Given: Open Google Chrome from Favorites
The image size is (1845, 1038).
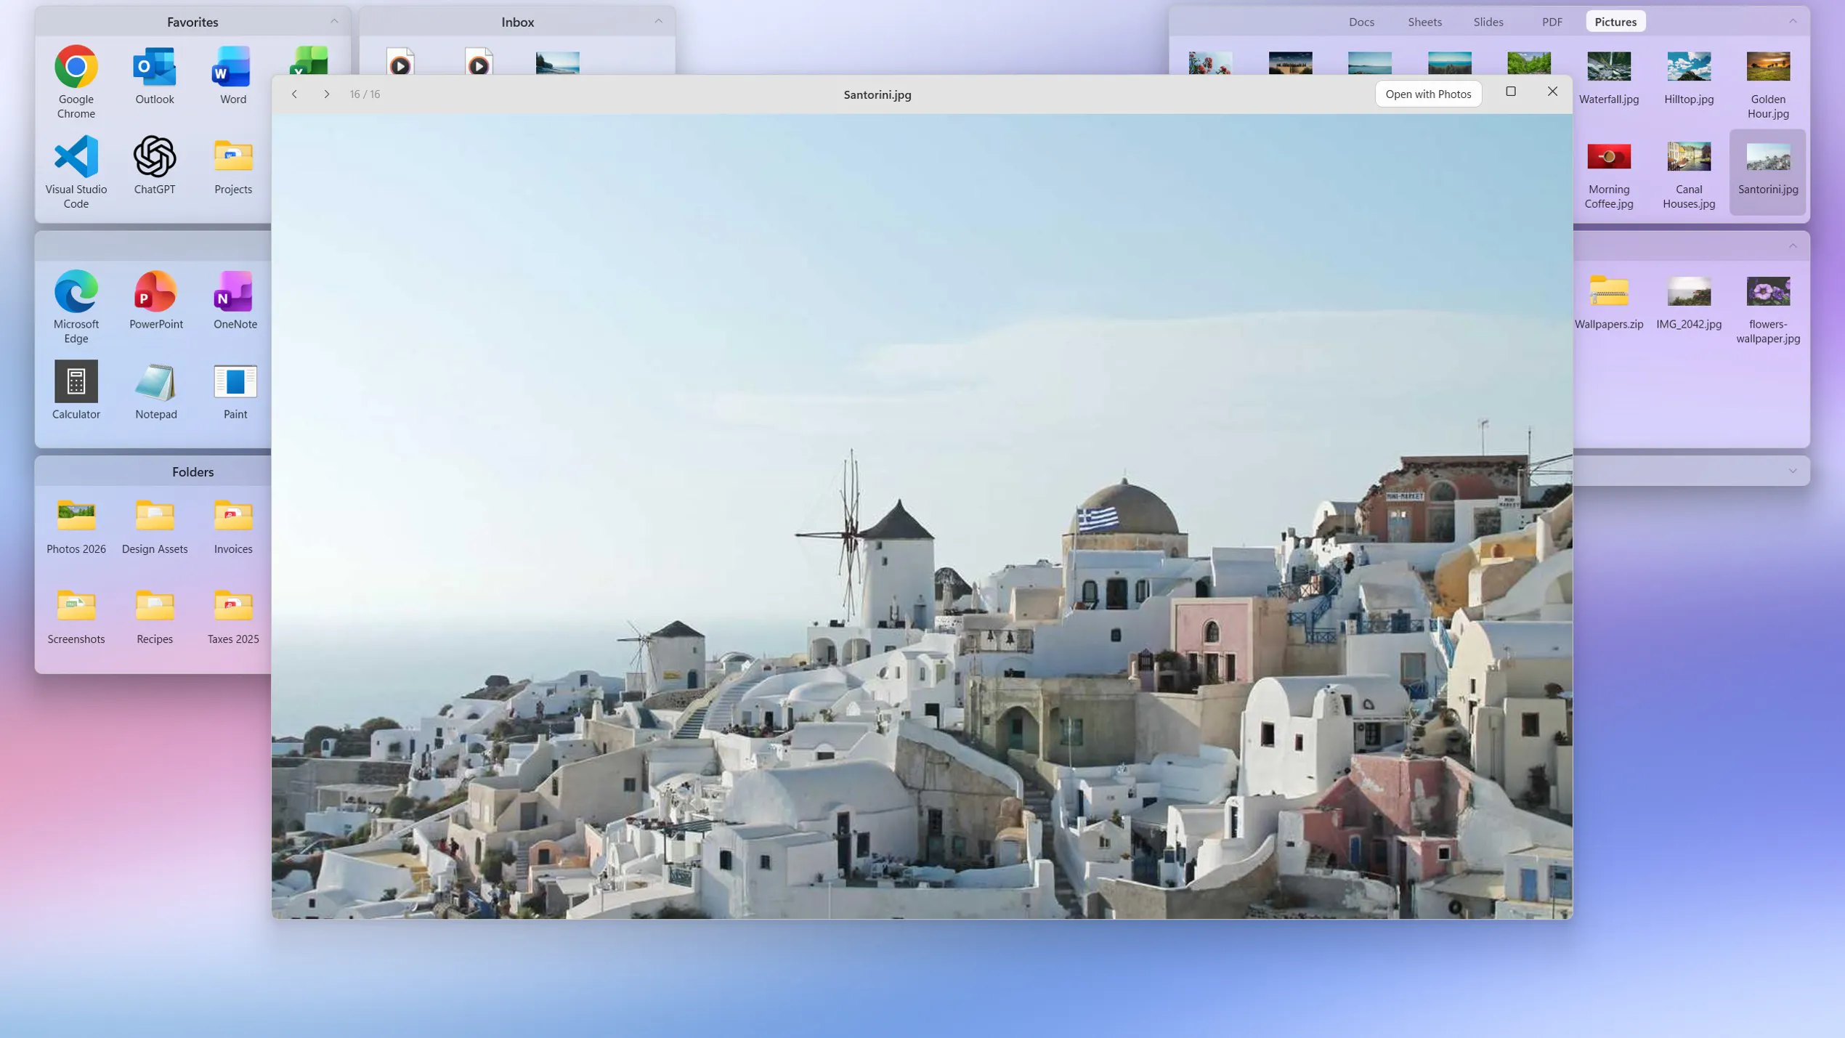Looking at the screenshot, I should 76,81.
